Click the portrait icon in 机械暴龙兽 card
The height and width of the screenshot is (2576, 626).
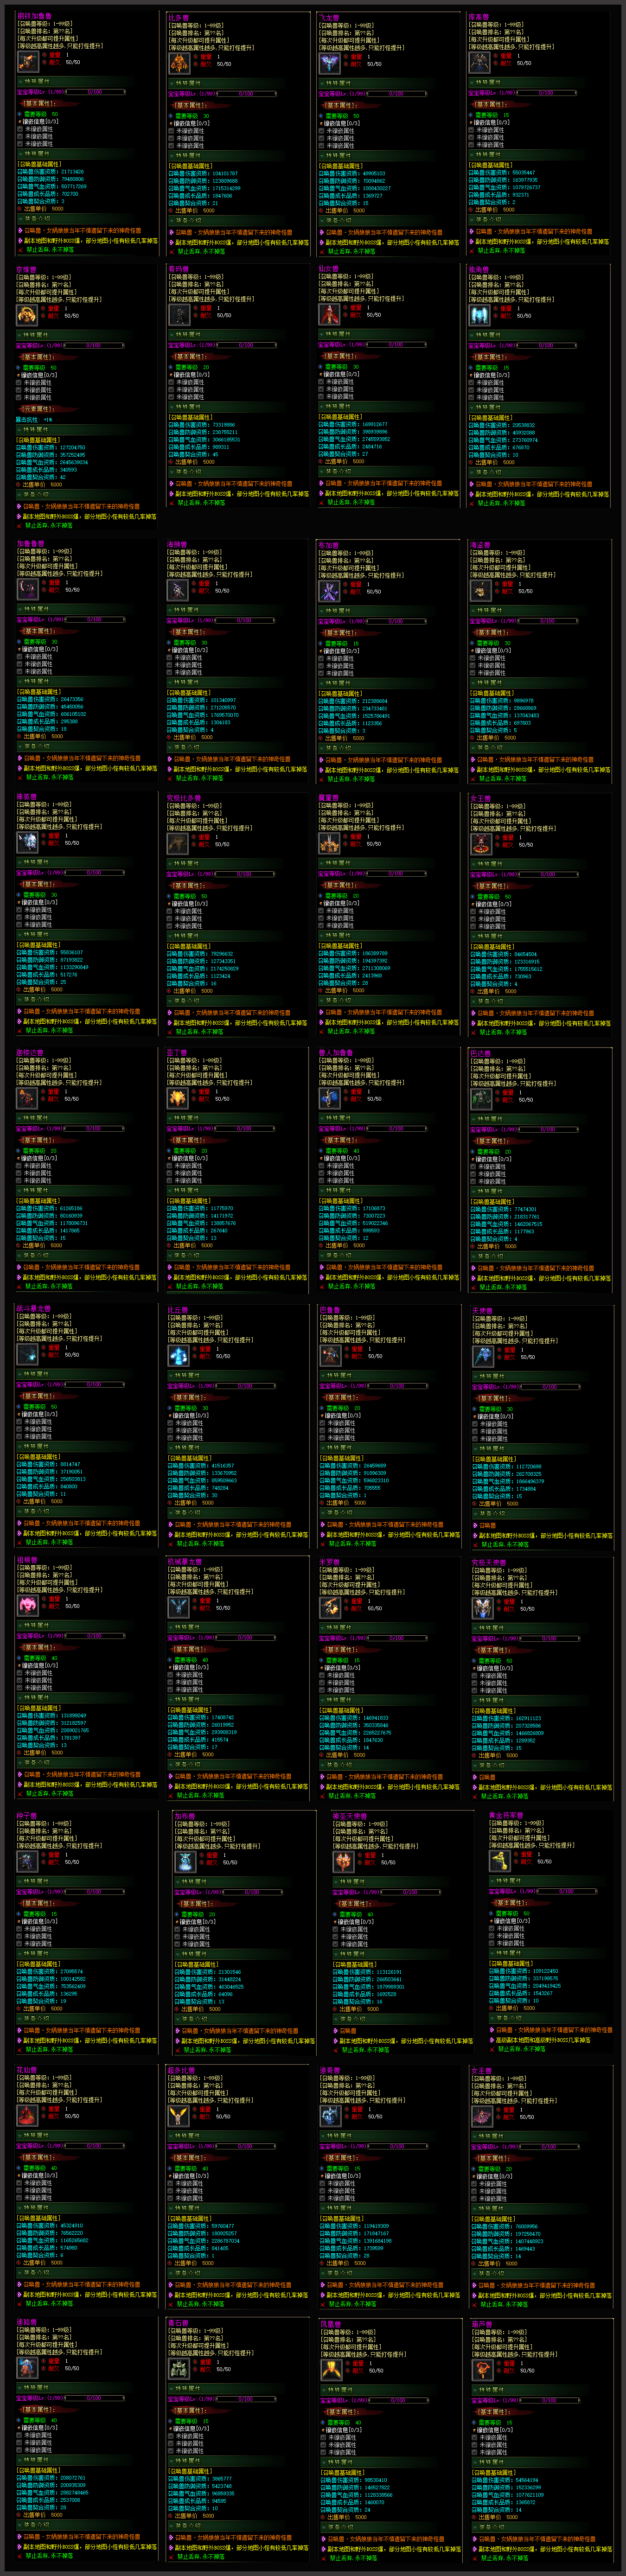(178, 1607)
